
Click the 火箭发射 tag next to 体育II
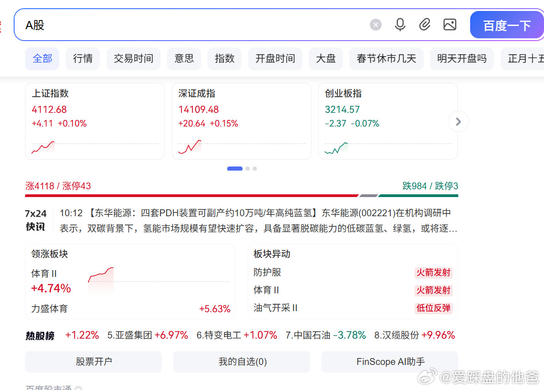pyautogui.click(x=433, y=290)
